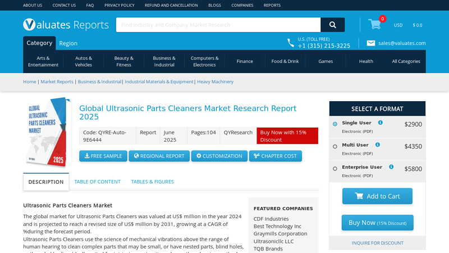This screenshot has height=253, width=449.
Task: Open Arts & Entertainment category
Action: (43, 61)
